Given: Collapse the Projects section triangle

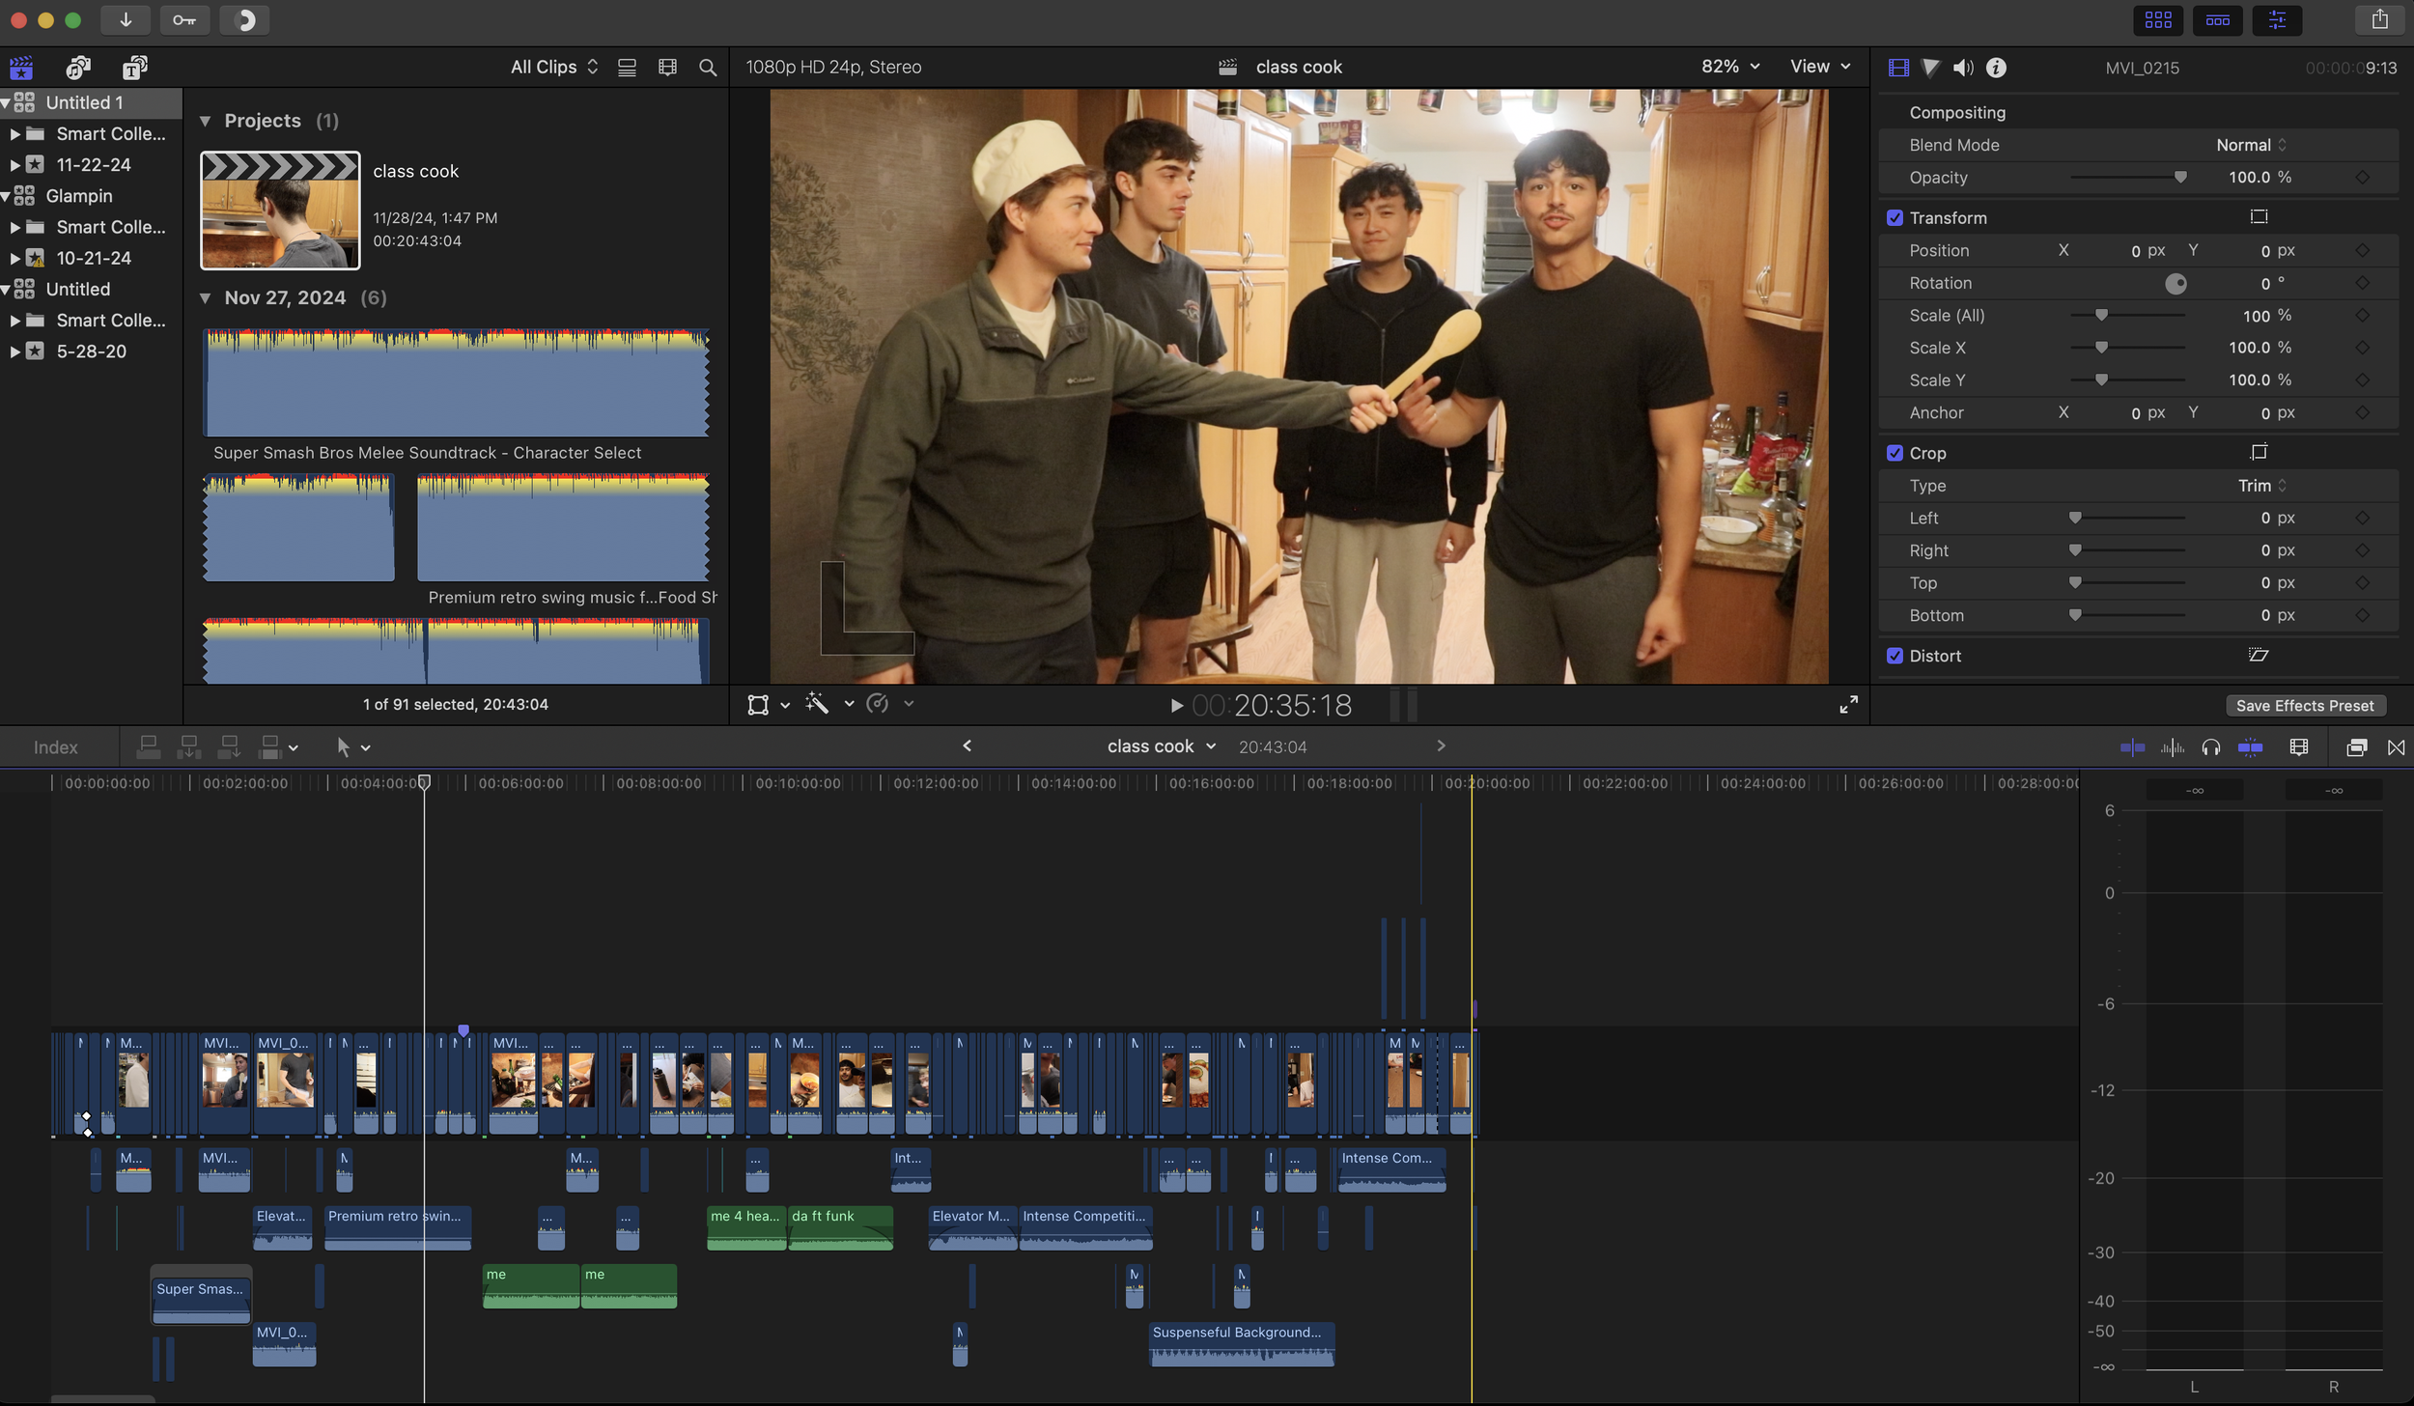Looking at the screenshot, I should tap(205, 121).
